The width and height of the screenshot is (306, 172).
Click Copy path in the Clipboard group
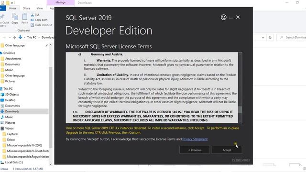(x=39, y=20)
